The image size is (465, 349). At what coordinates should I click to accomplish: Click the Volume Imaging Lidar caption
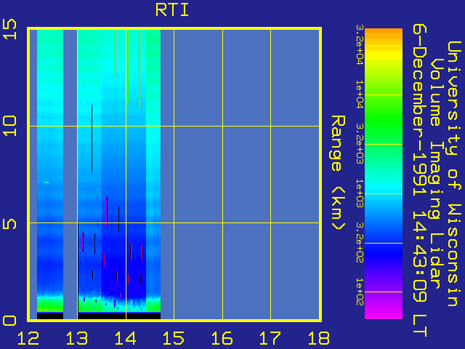tap(436, 174)
